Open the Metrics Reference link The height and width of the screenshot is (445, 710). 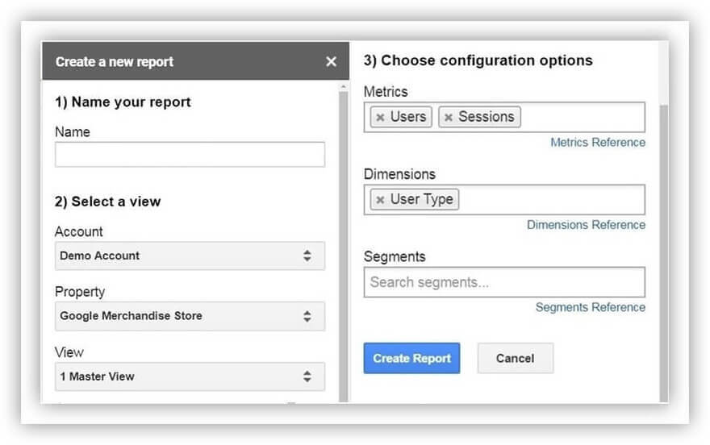coord(598,143)
